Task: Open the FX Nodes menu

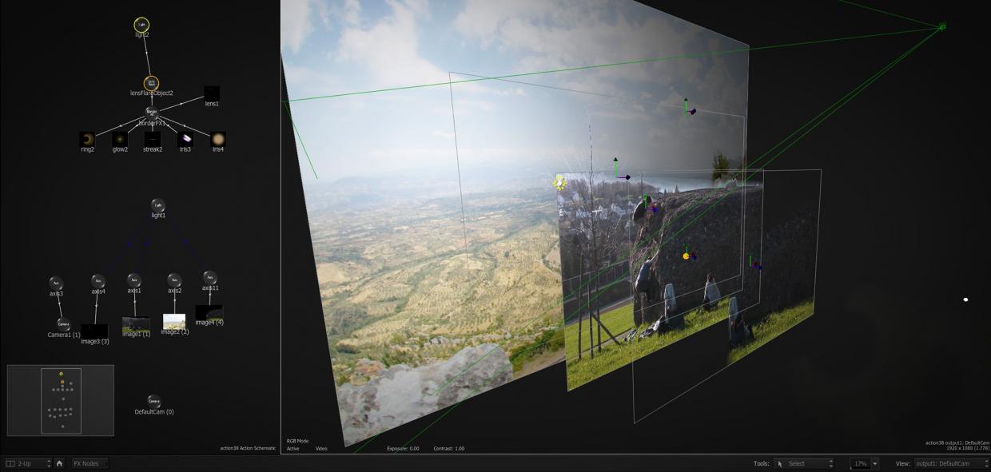Action: coord(90,463)
